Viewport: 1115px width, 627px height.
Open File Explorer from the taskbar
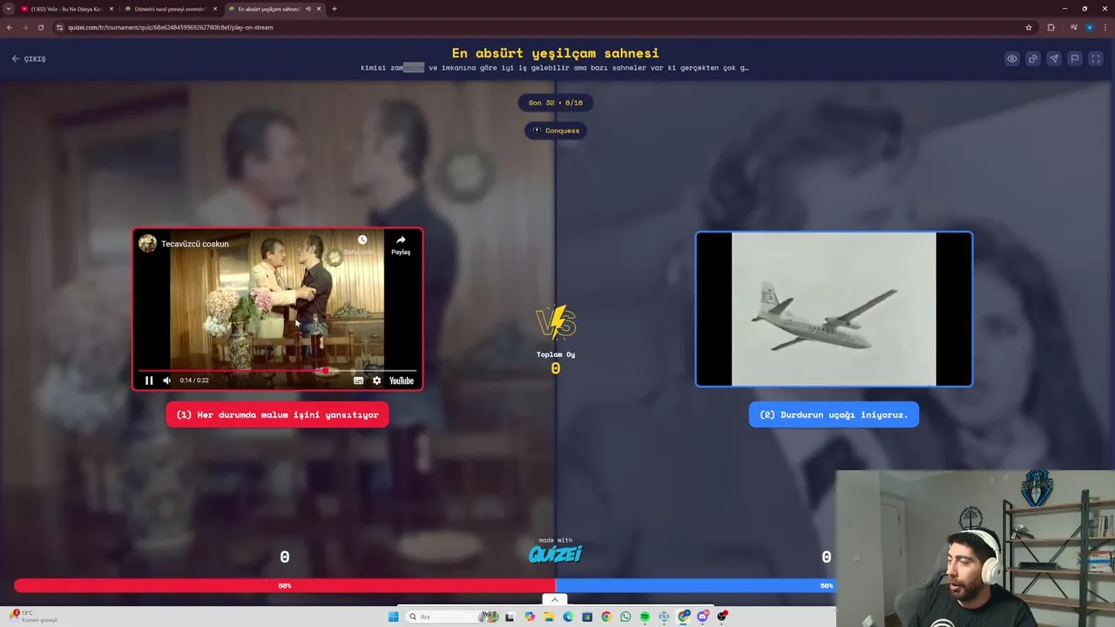pyautogui.click(x=549, y=617)
